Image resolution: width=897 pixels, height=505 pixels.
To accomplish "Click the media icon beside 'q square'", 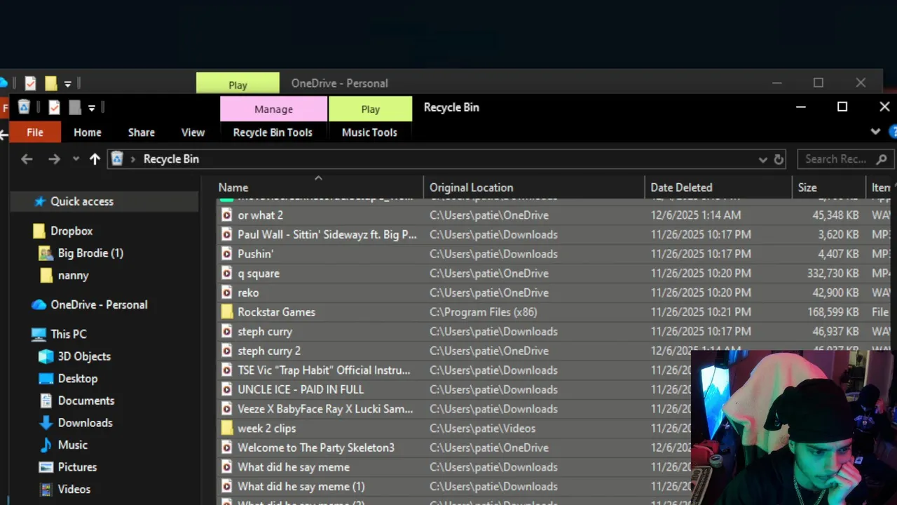I will (x=226, y=274).
